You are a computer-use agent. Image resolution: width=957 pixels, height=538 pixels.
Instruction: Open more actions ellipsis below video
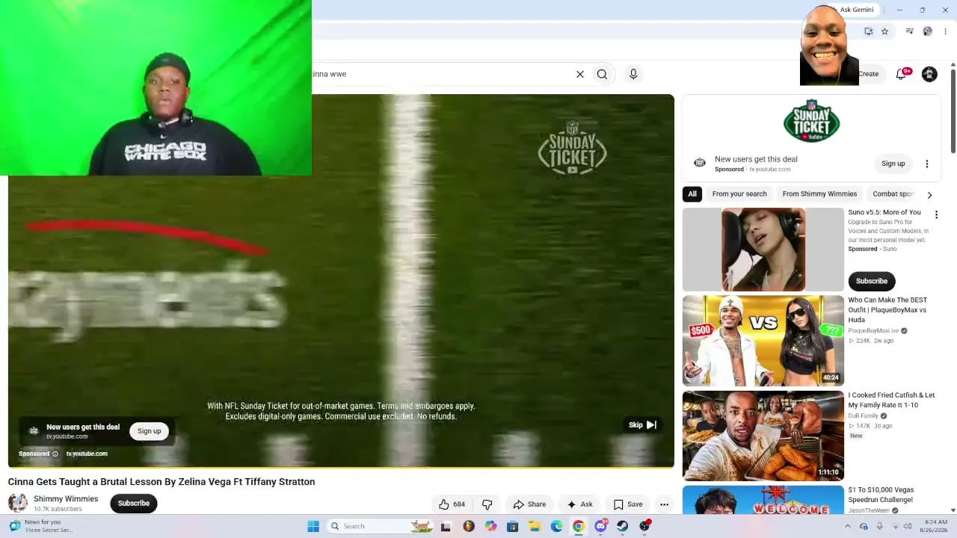664,504
